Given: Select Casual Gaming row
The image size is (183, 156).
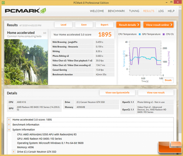Looking at the screenshot, I should pyautogui.click(x=83, y=70).
